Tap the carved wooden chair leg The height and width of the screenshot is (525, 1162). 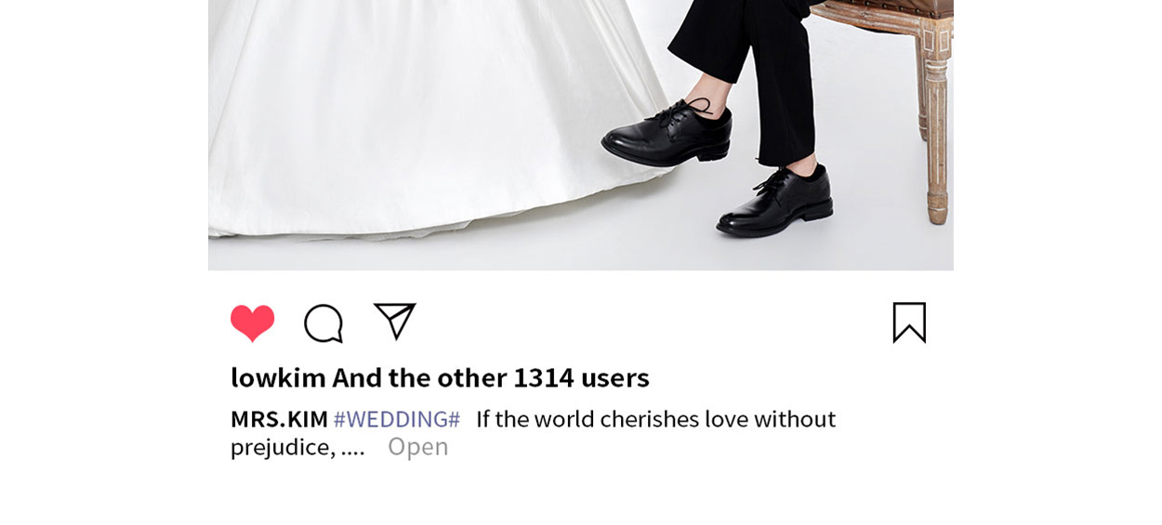pyautogui.click(x=933, y=121)
